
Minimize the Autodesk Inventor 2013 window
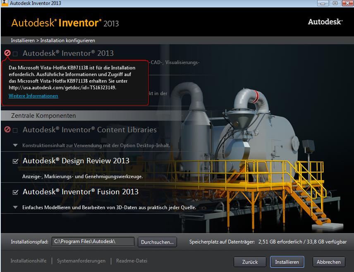[x=323, y=3]
